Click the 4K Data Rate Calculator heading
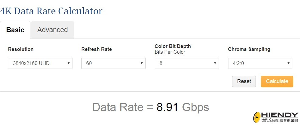Image resolution: width=300 pixels, height=125 pixels. (51, 11)
